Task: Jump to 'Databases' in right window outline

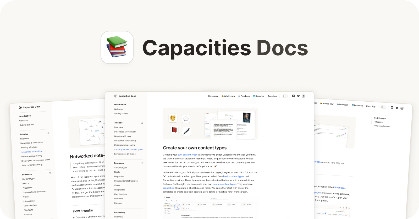Action: (378, 122)
